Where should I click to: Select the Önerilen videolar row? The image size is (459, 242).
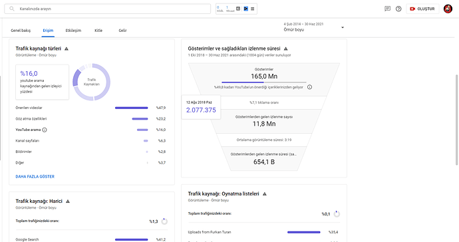(90, 108)
